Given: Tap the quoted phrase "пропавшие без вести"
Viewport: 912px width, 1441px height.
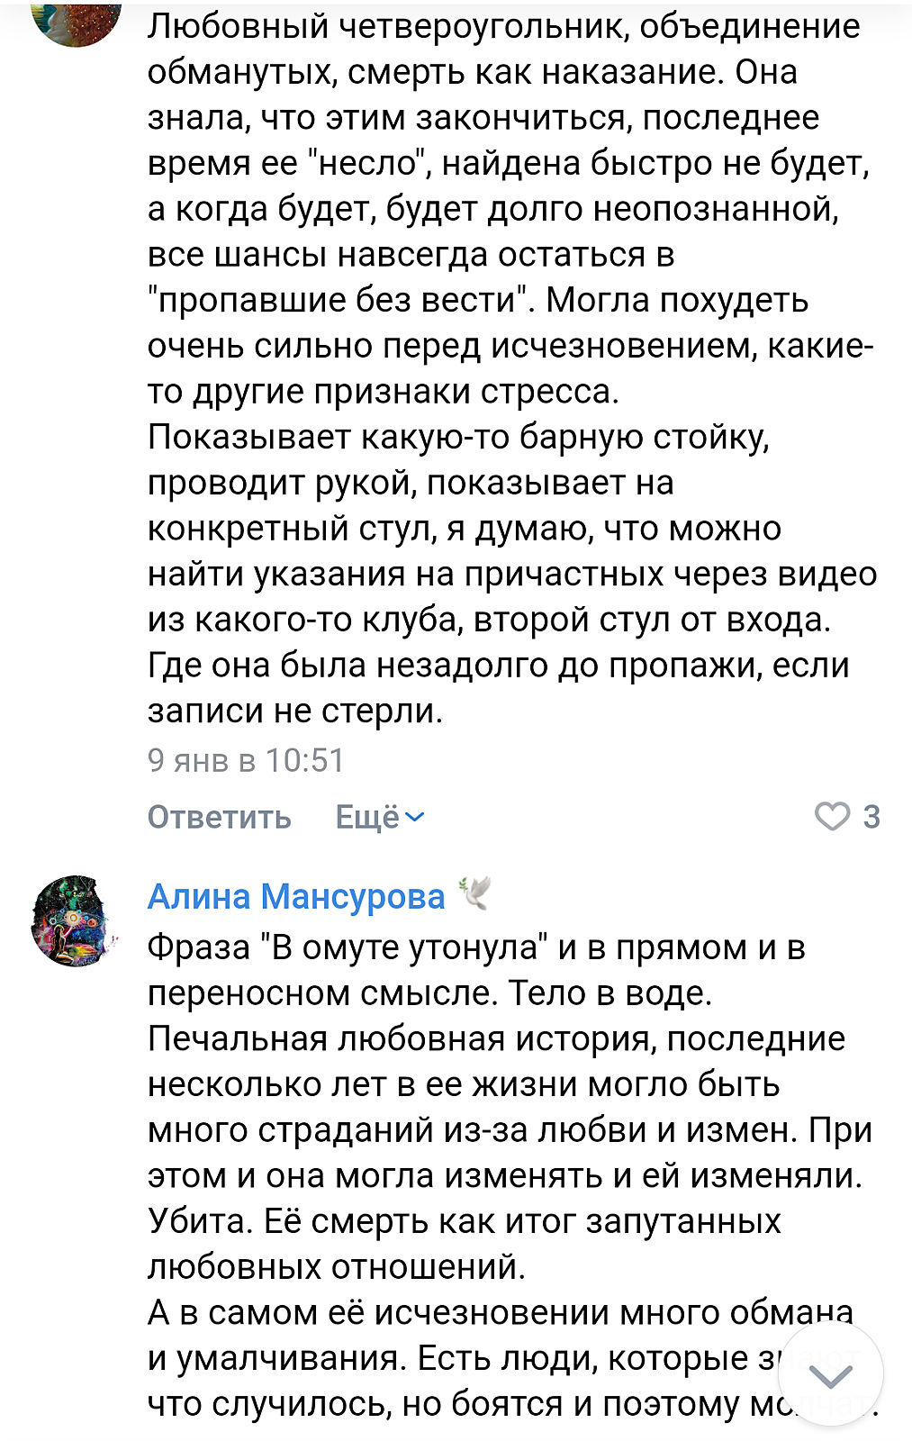Looking at the screenshot, I should (341, 300).
